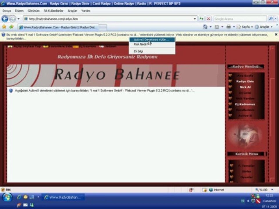Screen dimensions: 279x209
Task: Open a new blank tab button
Action: [103, 27]
